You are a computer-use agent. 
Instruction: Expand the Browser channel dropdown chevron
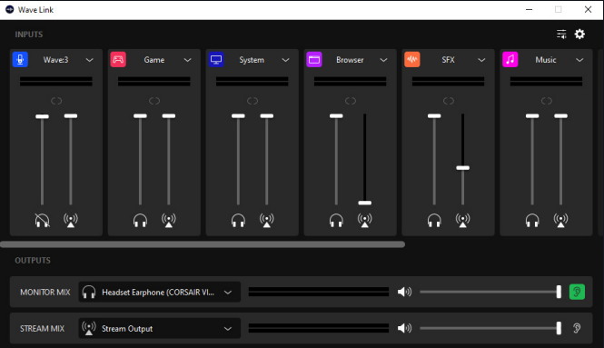pyautogui.click(x=383, y=60)
